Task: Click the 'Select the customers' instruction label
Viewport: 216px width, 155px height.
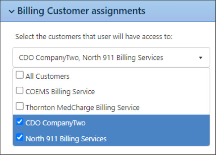Action: click(x=94, y=37)
